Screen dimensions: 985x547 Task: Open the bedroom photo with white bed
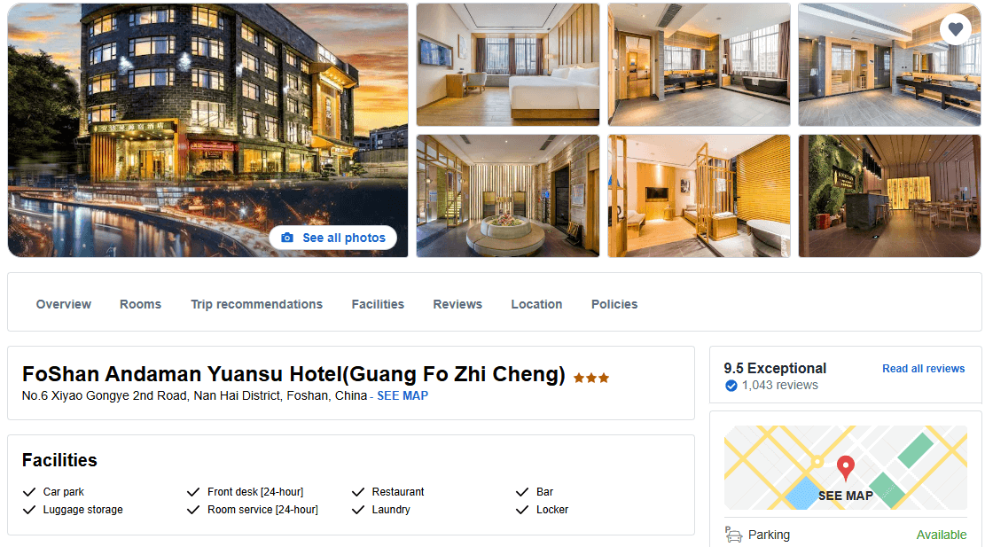click(508, 65)
